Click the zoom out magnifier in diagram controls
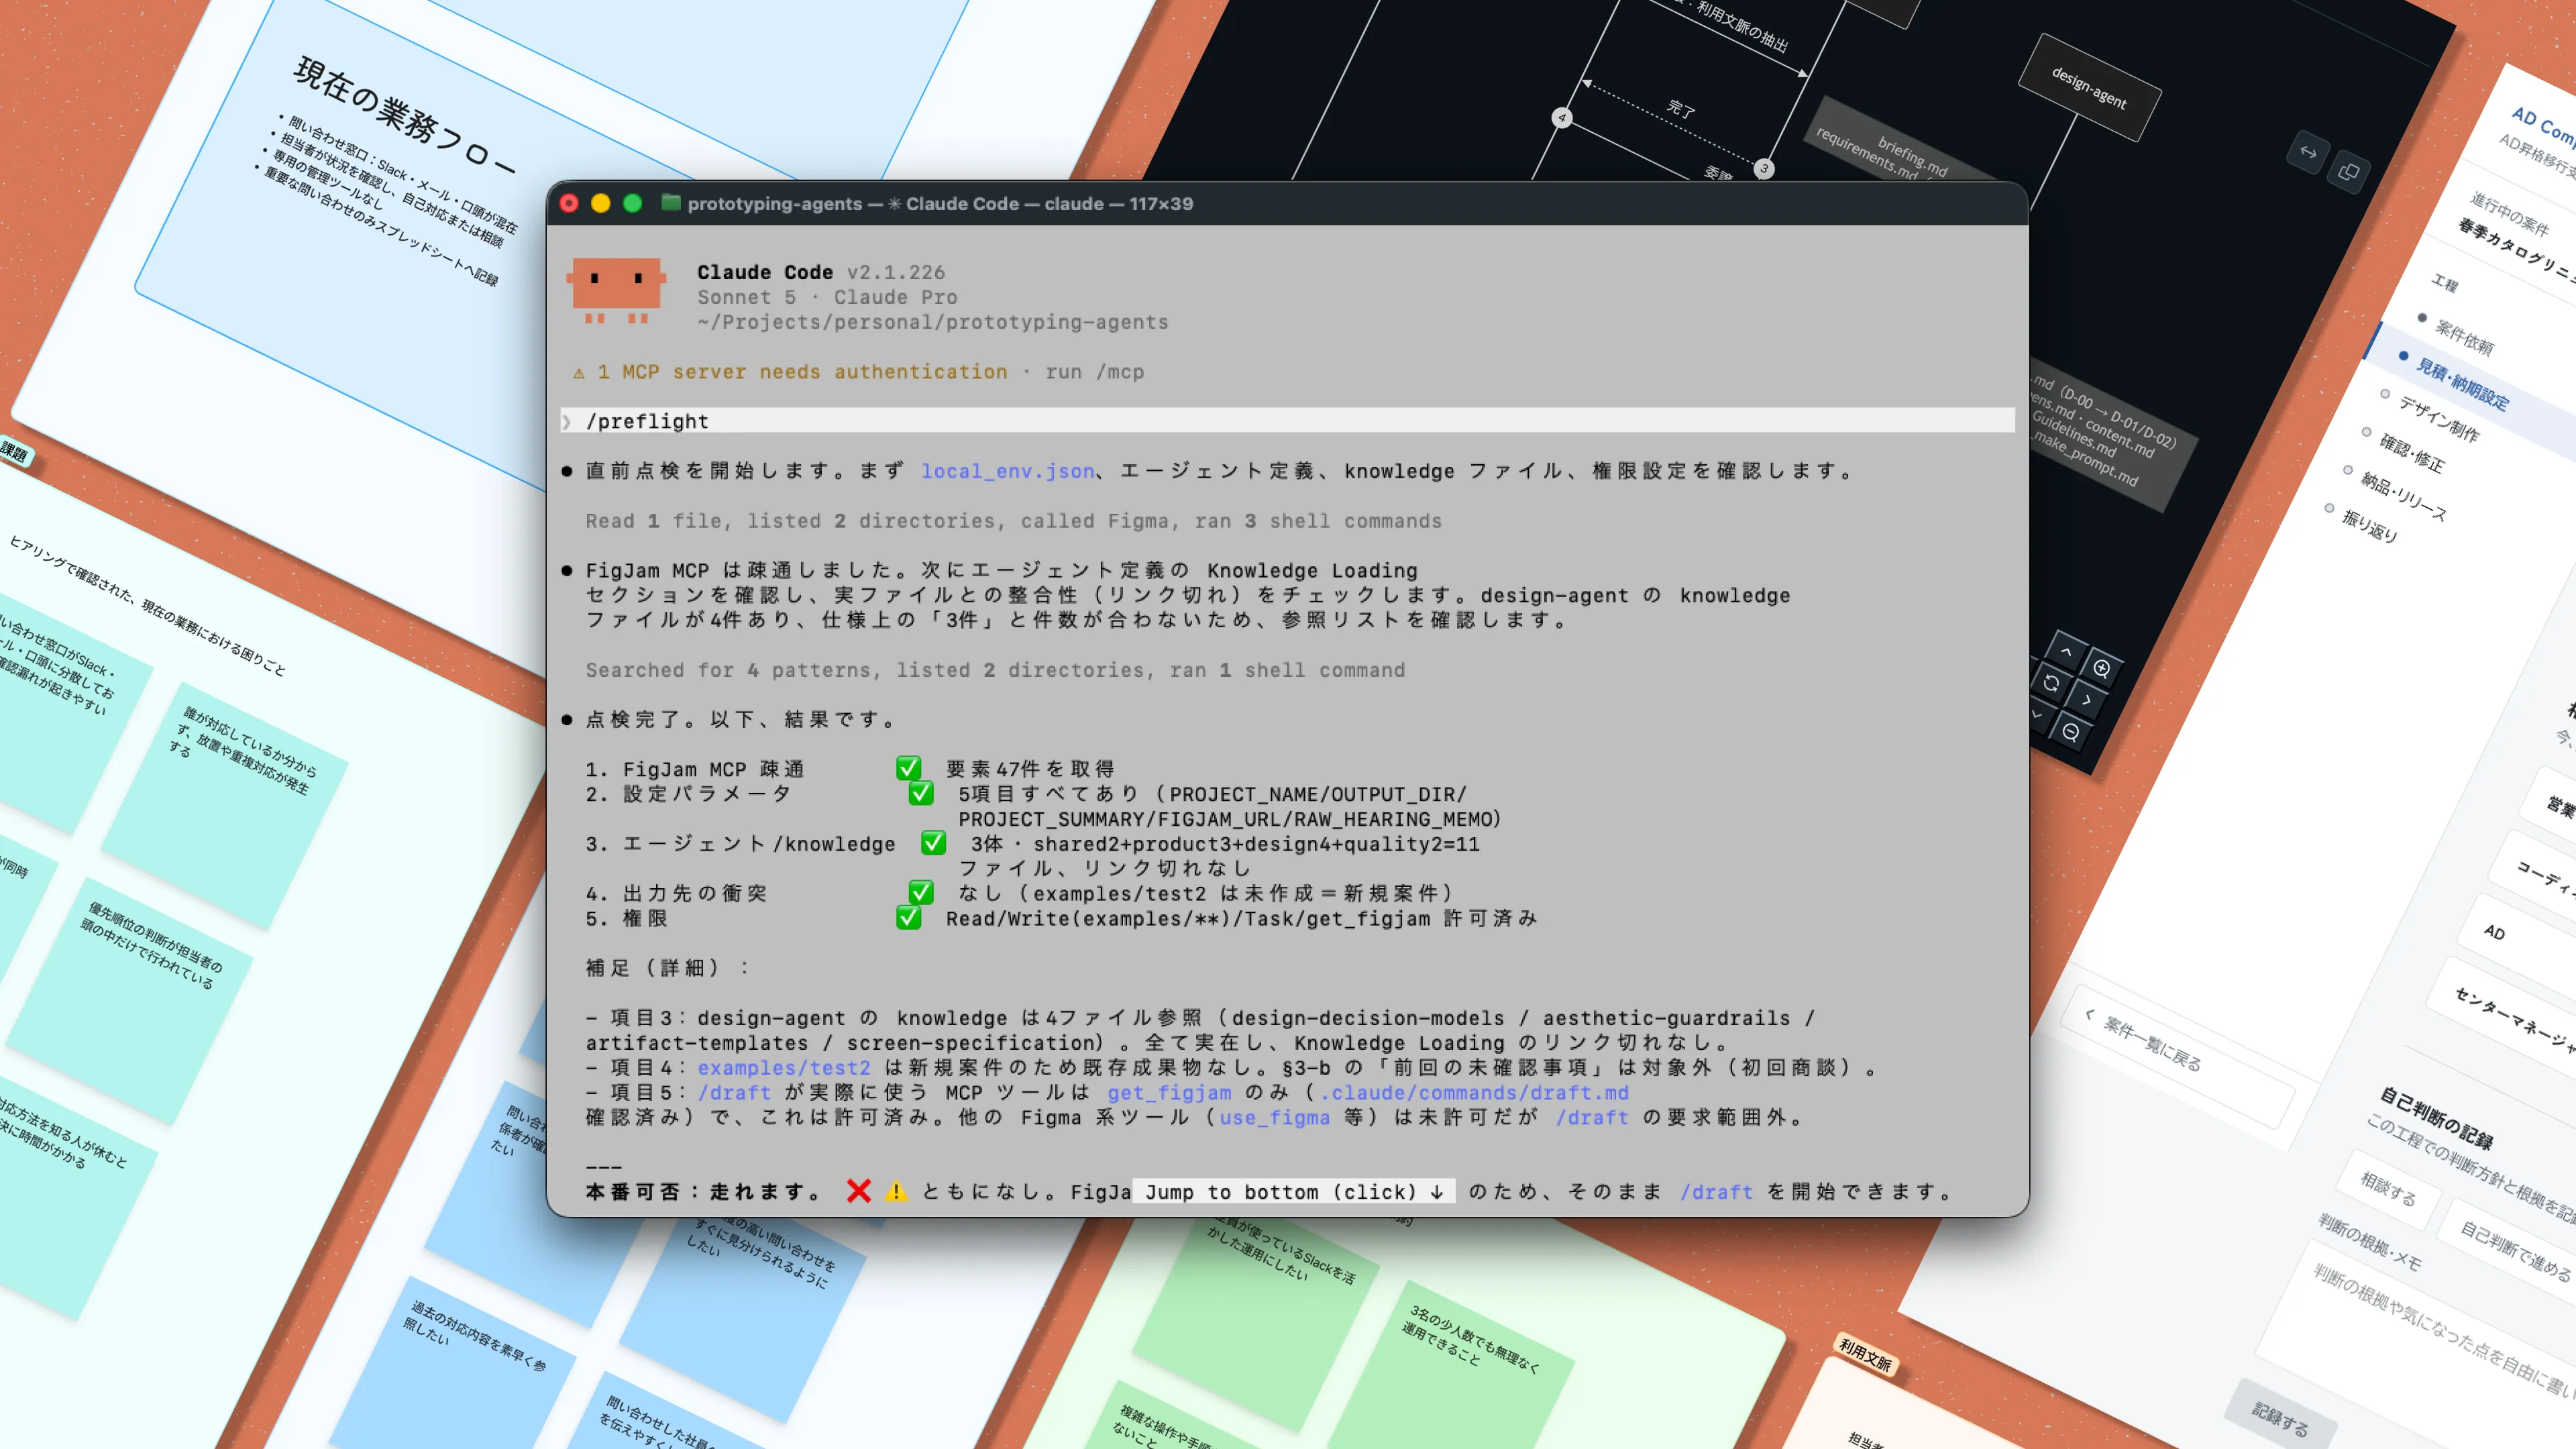This screenshot has width=2576, height=1449. 2071,732
